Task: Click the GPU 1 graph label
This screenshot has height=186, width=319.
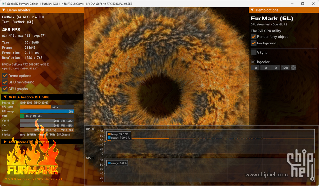Action: pyautogui.click(x=90, y=158)
